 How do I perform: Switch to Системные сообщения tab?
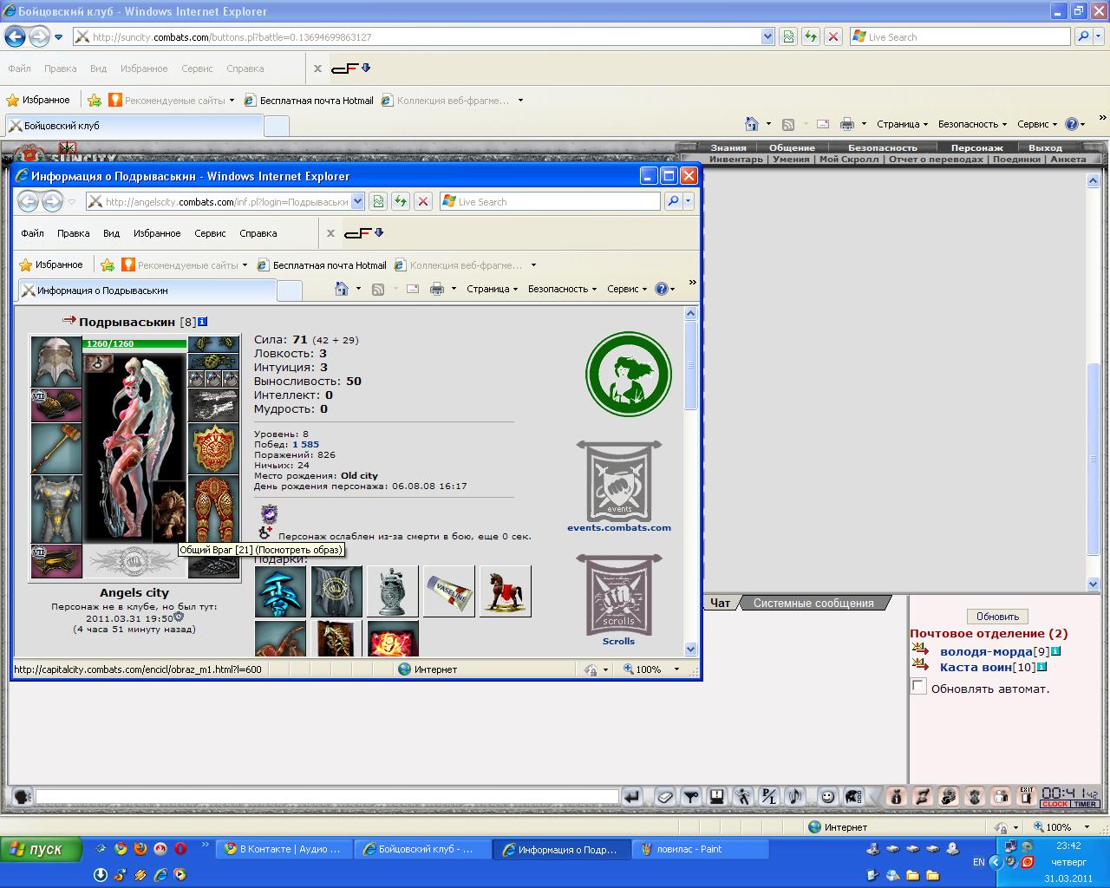(813, 603)
